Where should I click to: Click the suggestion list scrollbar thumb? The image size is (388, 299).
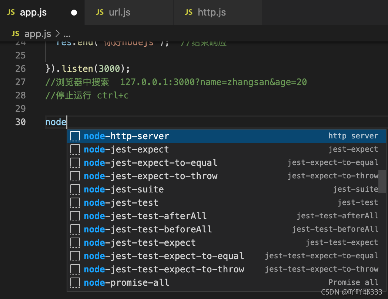pos(382,182)
